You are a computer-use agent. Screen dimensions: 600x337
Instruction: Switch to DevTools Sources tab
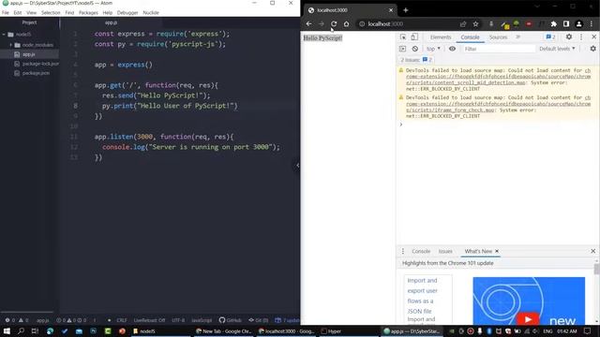click(x=498, y=37)
